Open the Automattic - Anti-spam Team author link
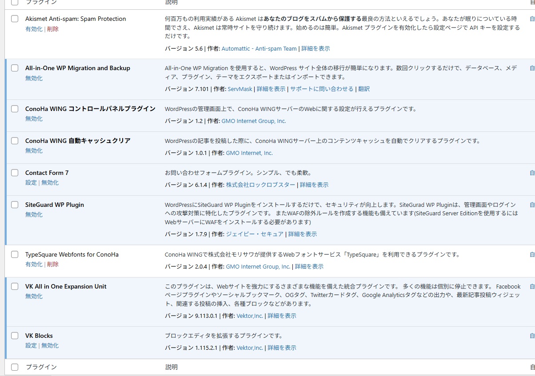The width and height of the screenshot is (535, 376). (x=259, y=48)
